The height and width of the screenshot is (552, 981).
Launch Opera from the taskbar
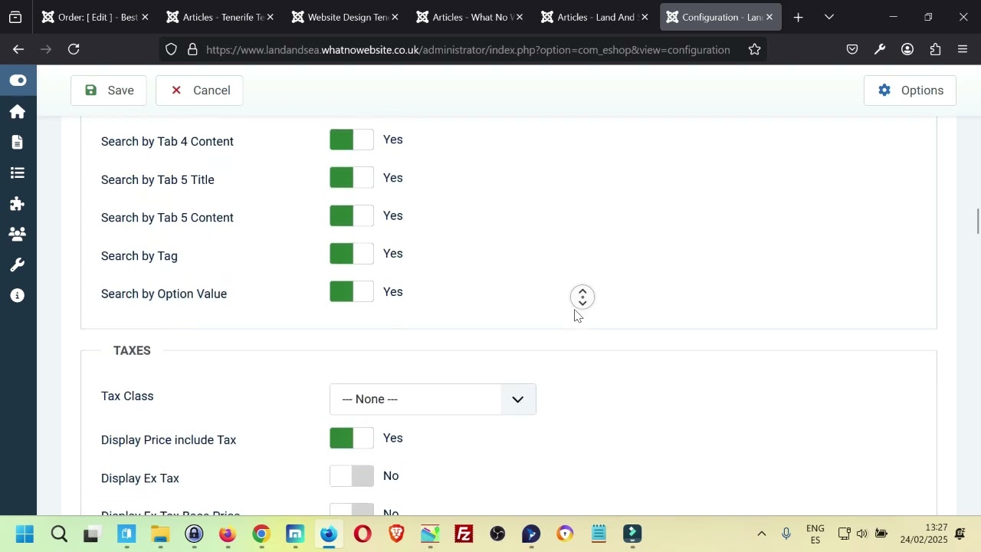363,534
